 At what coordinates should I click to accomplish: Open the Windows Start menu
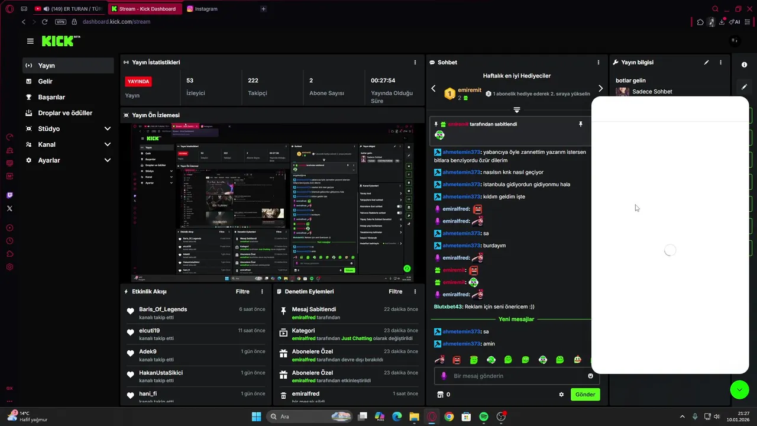coord(256,417)
